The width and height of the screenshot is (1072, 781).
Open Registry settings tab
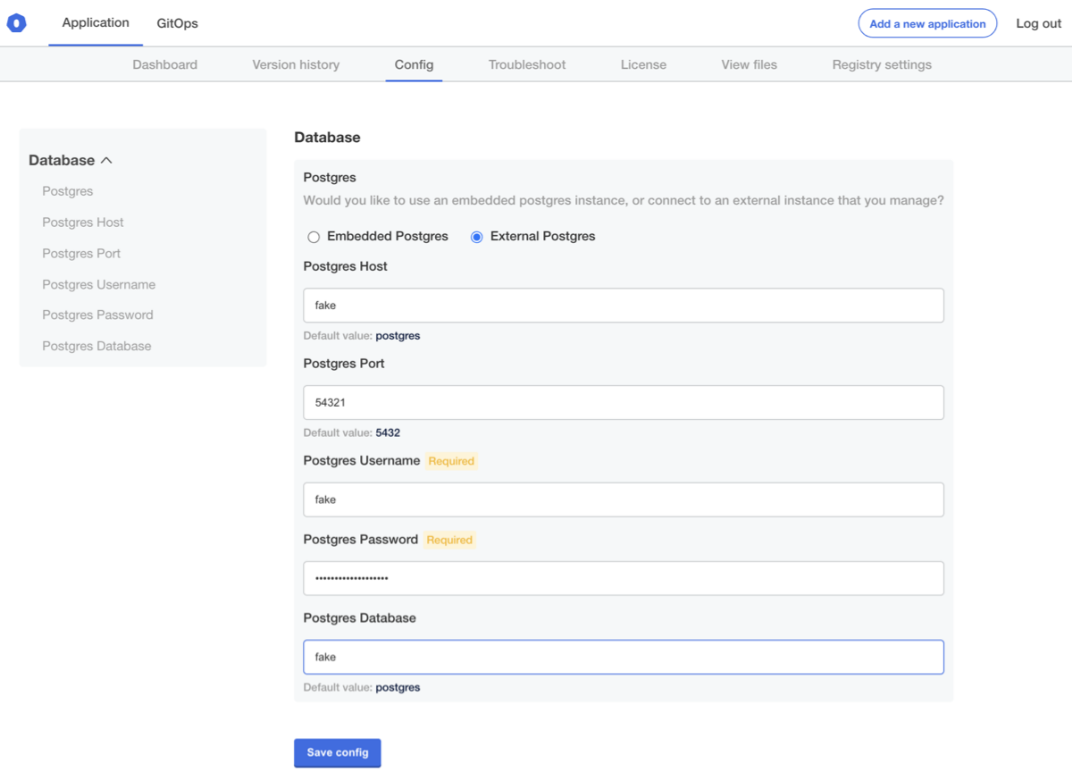[882, 64]
